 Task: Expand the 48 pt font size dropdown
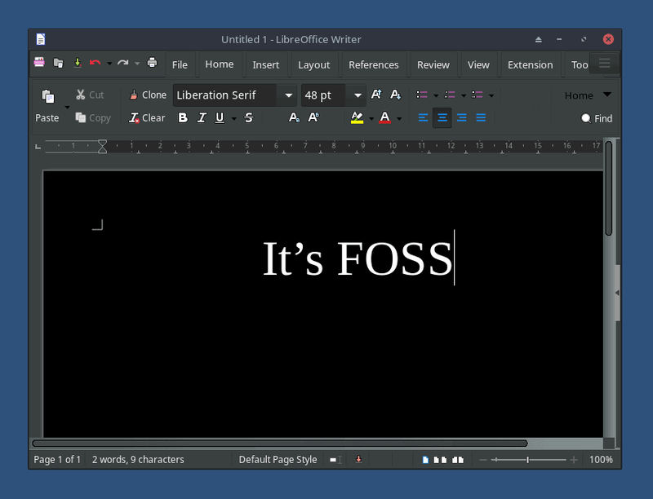tap(358, 95)
